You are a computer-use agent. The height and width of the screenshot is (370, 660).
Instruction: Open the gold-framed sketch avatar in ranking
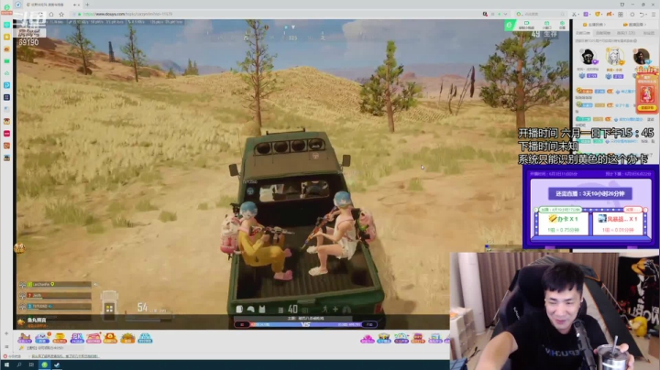pyautogui.click(x=614, y=57)
